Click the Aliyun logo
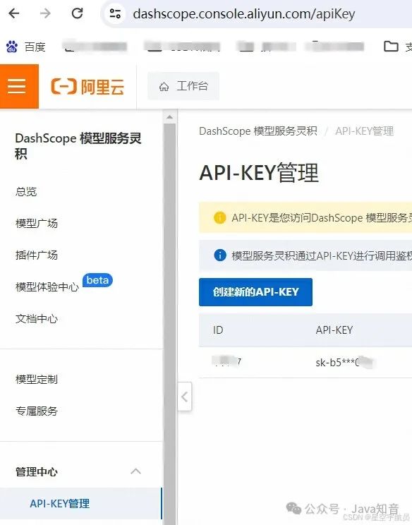 tap(87, 86)
